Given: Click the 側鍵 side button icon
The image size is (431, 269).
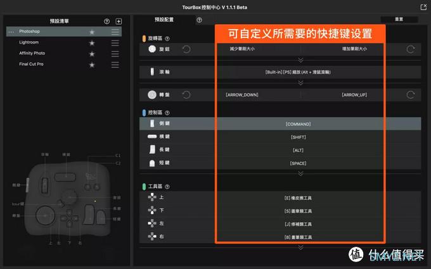Looking at the screenshot, I should (152, 123).
